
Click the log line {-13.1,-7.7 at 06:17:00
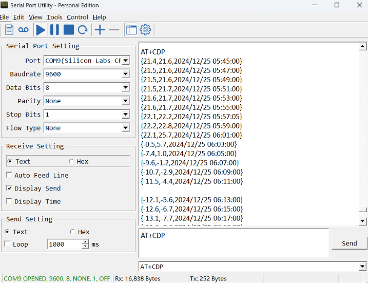(192, 218)
